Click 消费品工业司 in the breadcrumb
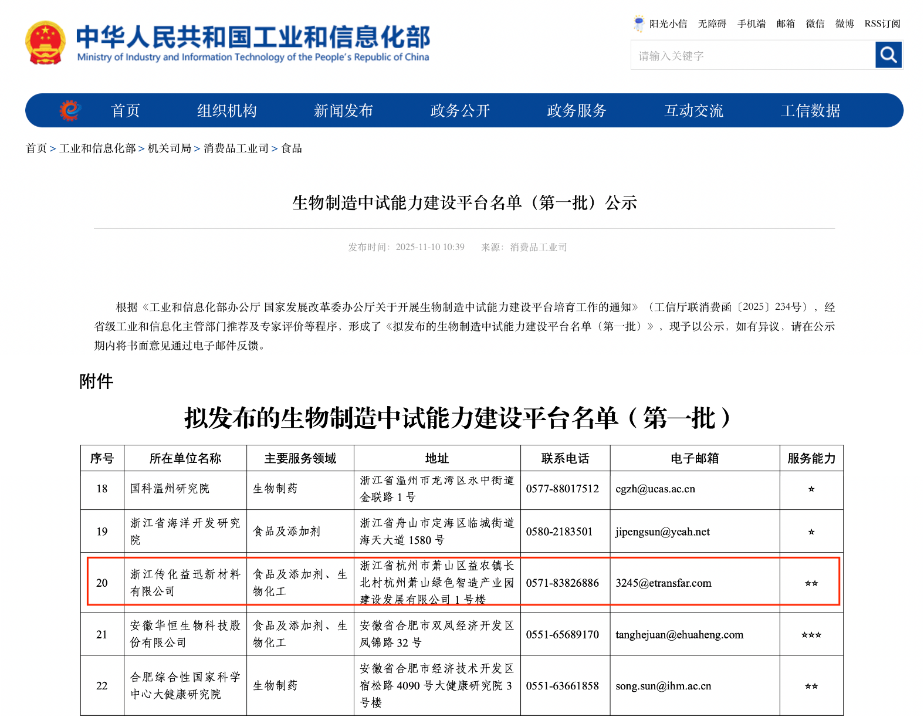 (236, 148)
